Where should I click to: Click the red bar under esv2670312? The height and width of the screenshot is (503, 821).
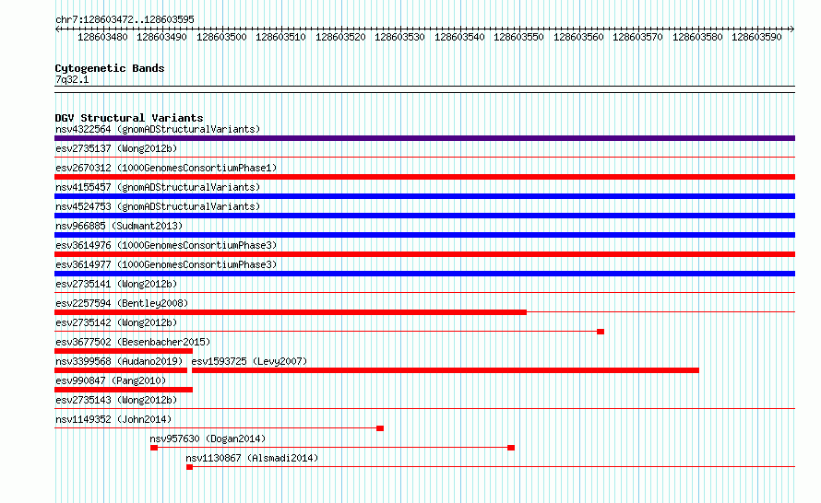point(424,177)
